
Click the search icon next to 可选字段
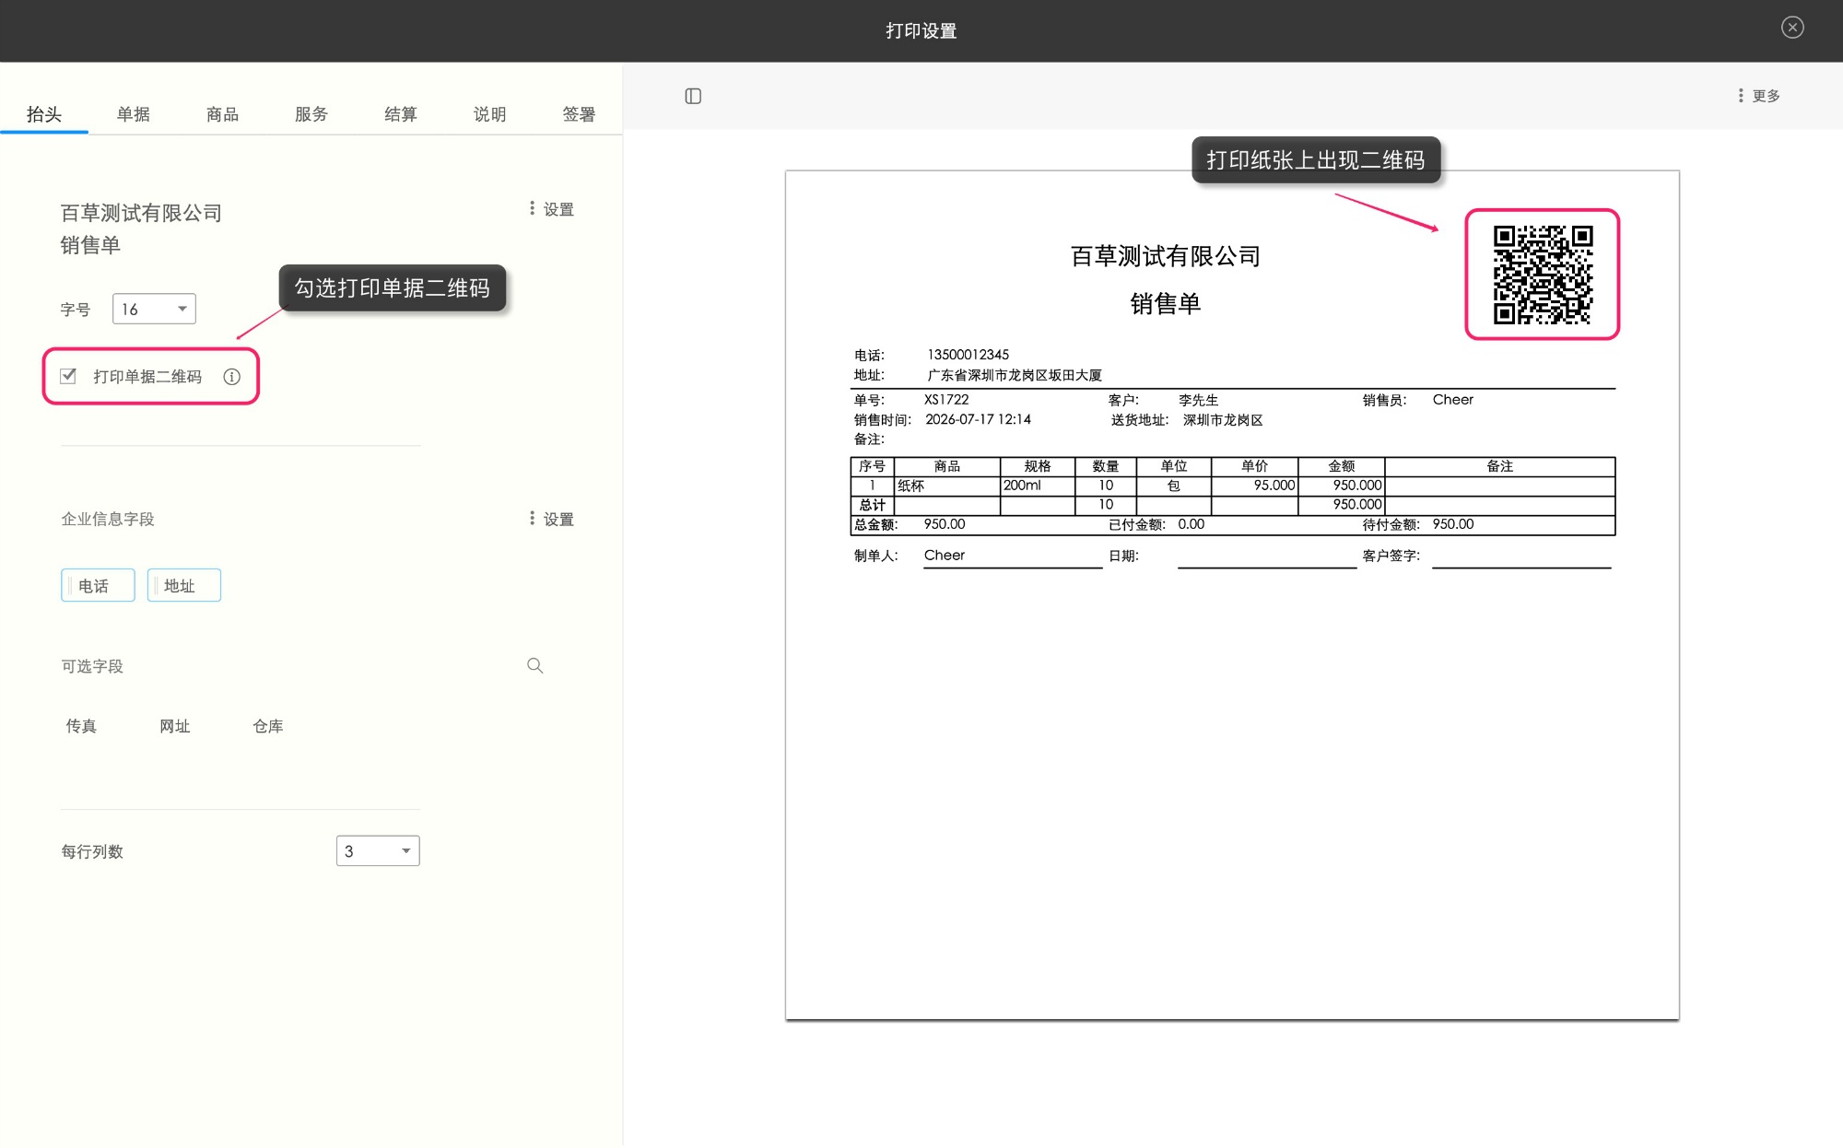click(534, 665)
